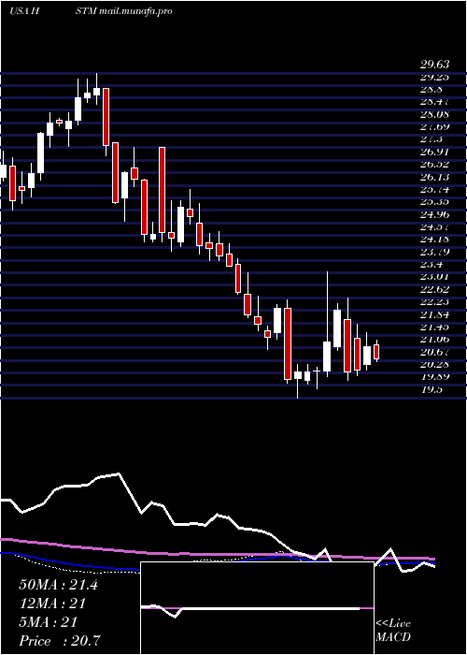Click the 22.62 price axis label
Image resolution: width=467 pixels, height=655 pixels.
(x=434, y=289)
